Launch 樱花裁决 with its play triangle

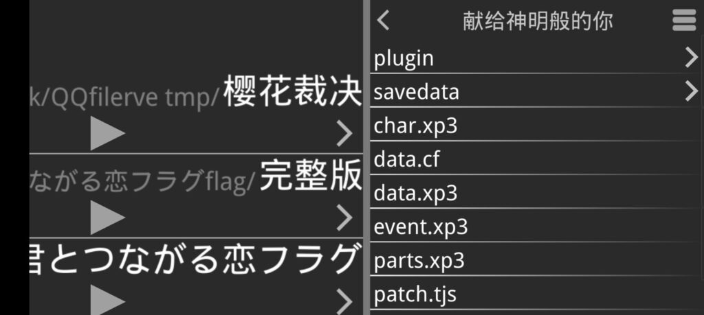tap(107, 133)
